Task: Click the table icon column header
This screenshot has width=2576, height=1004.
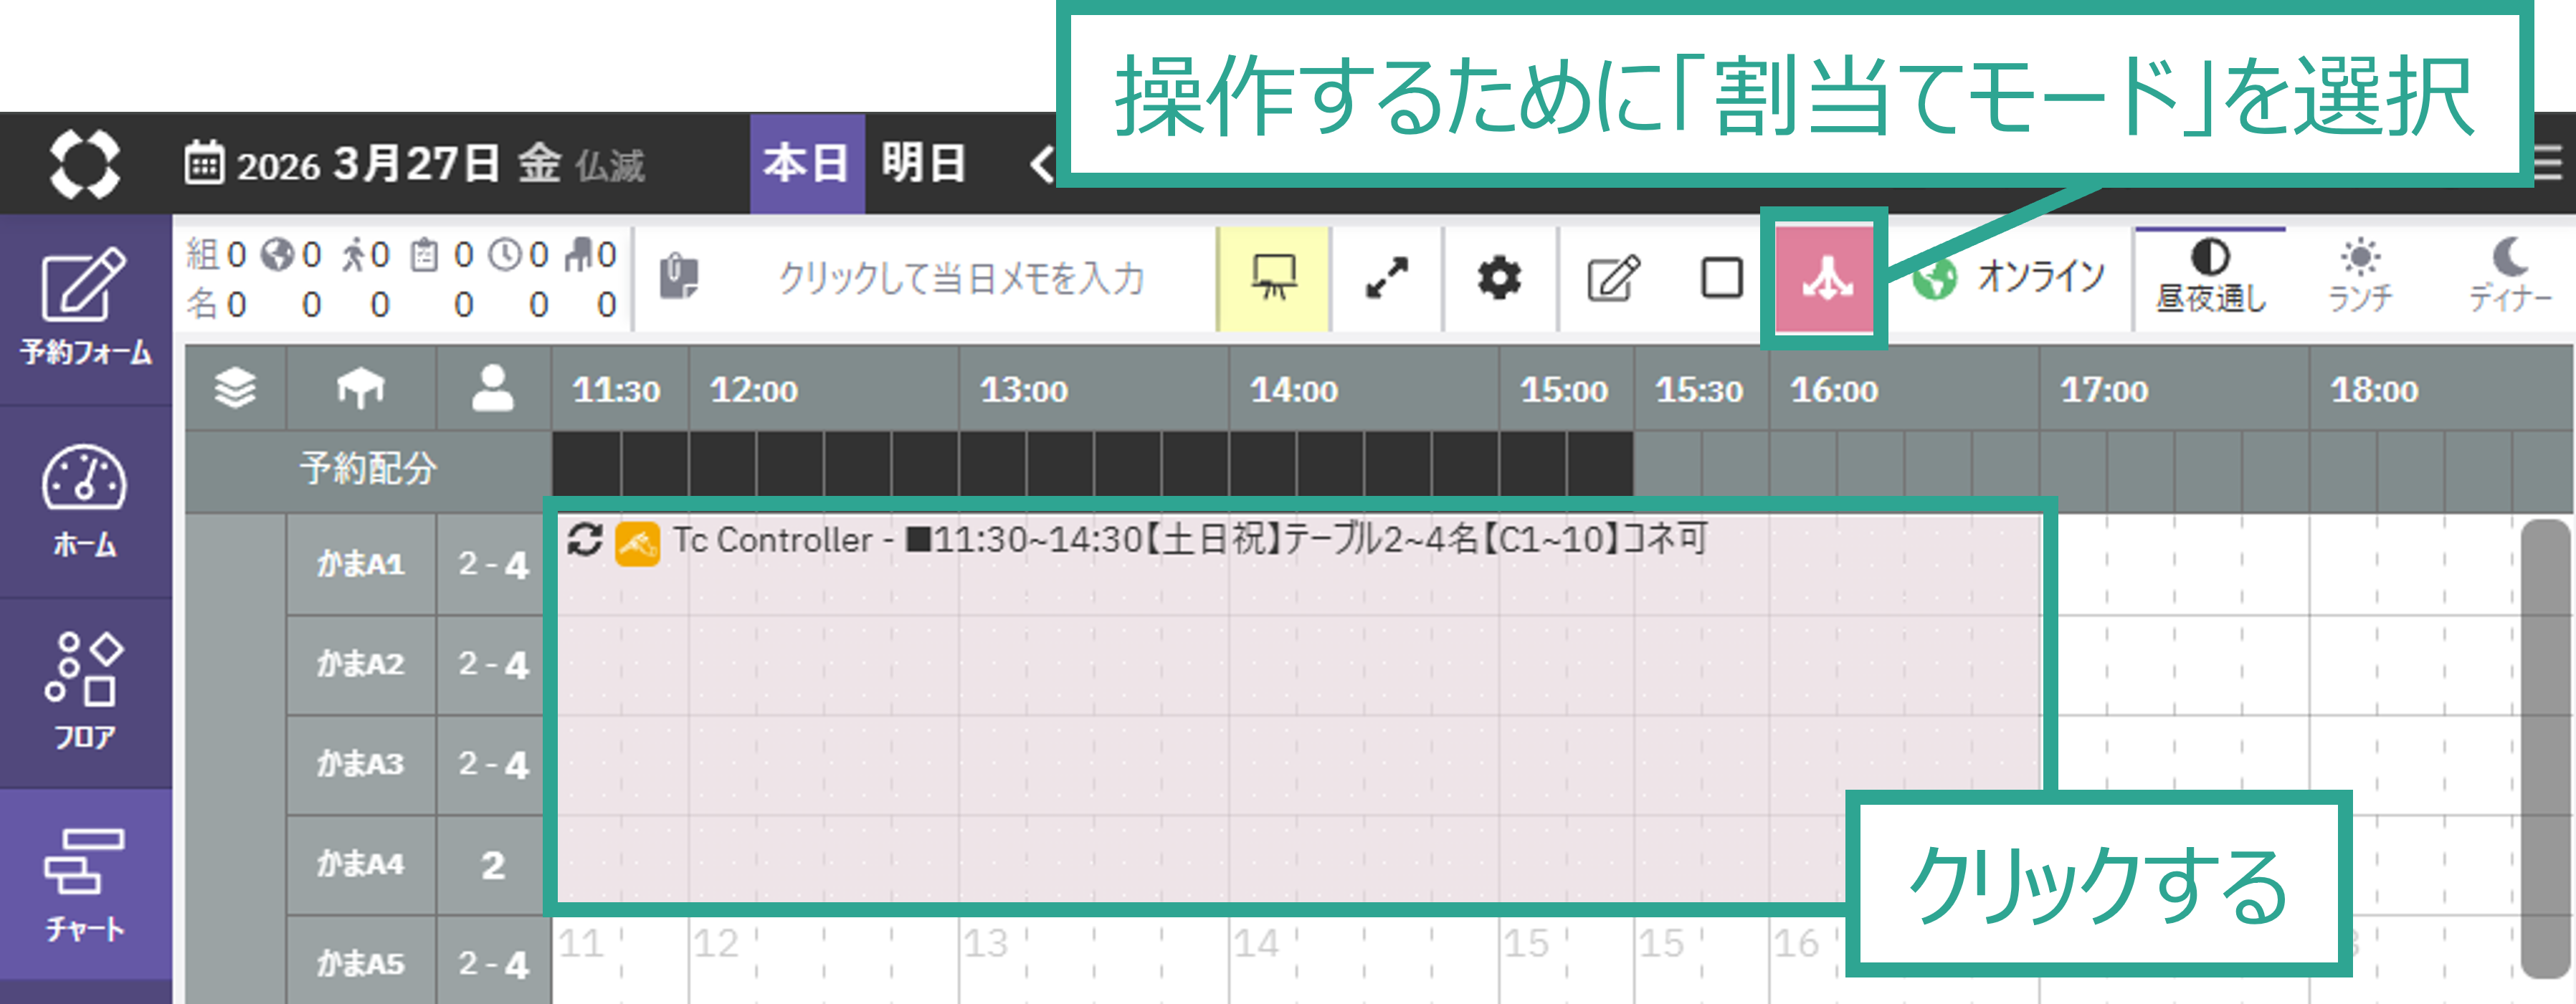Action: 361,389
